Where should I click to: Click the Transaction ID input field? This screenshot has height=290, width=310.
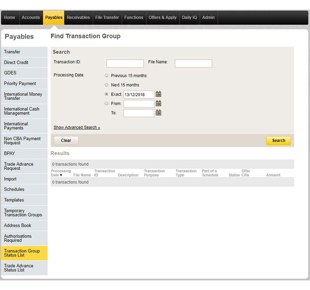[125, 63]
